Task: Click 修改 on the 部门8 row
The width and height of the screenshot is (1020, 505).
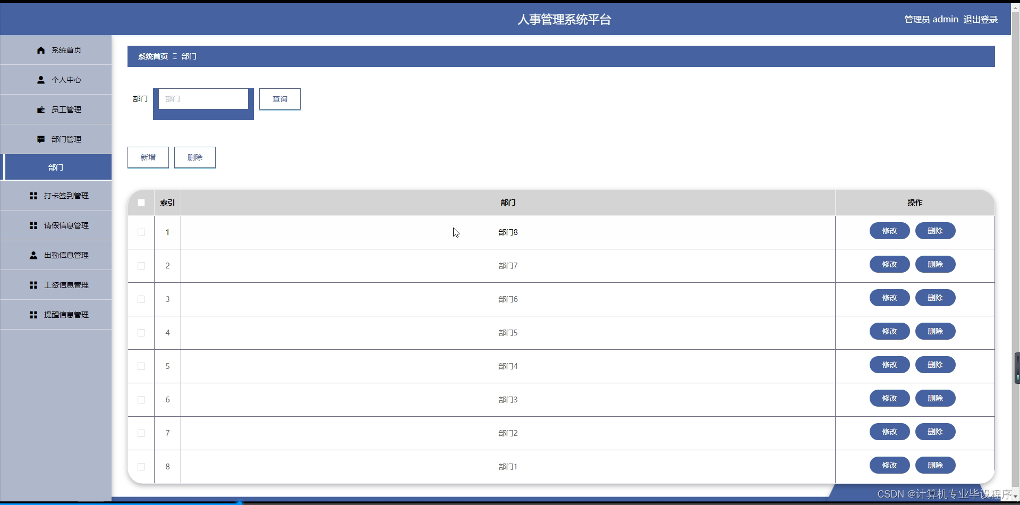Action: (x=889, y=231)
